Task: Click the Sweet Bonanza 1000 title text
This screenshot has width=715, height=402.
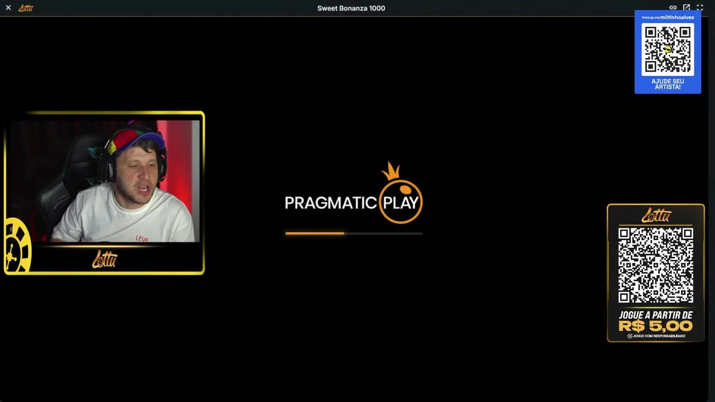Action: 351,8
